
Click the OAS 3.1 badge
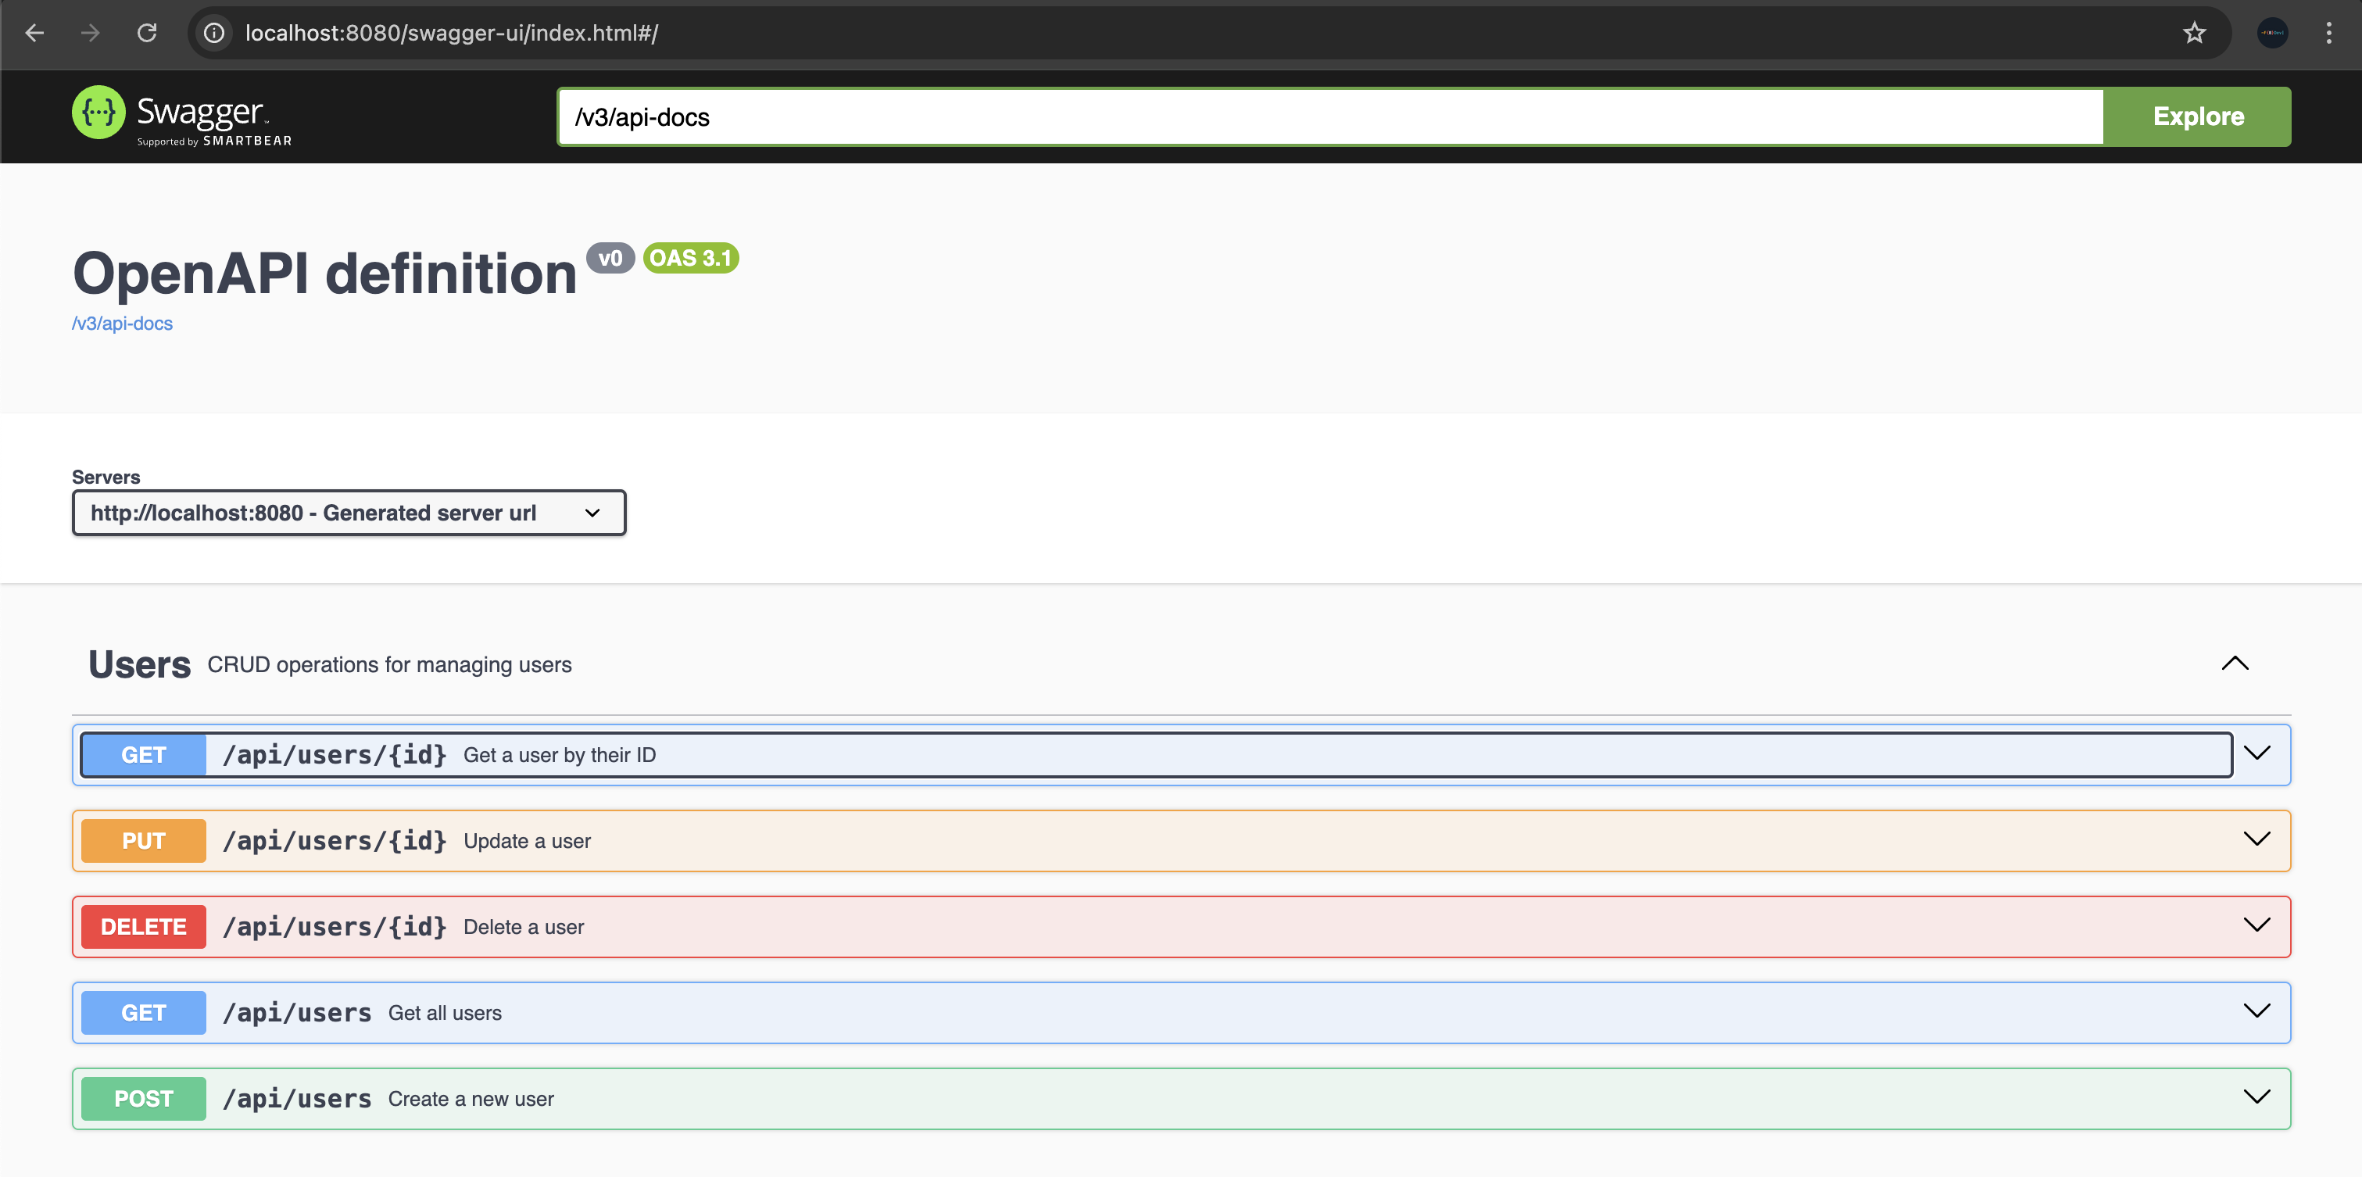pyautogui.click(x=690, y=258)
